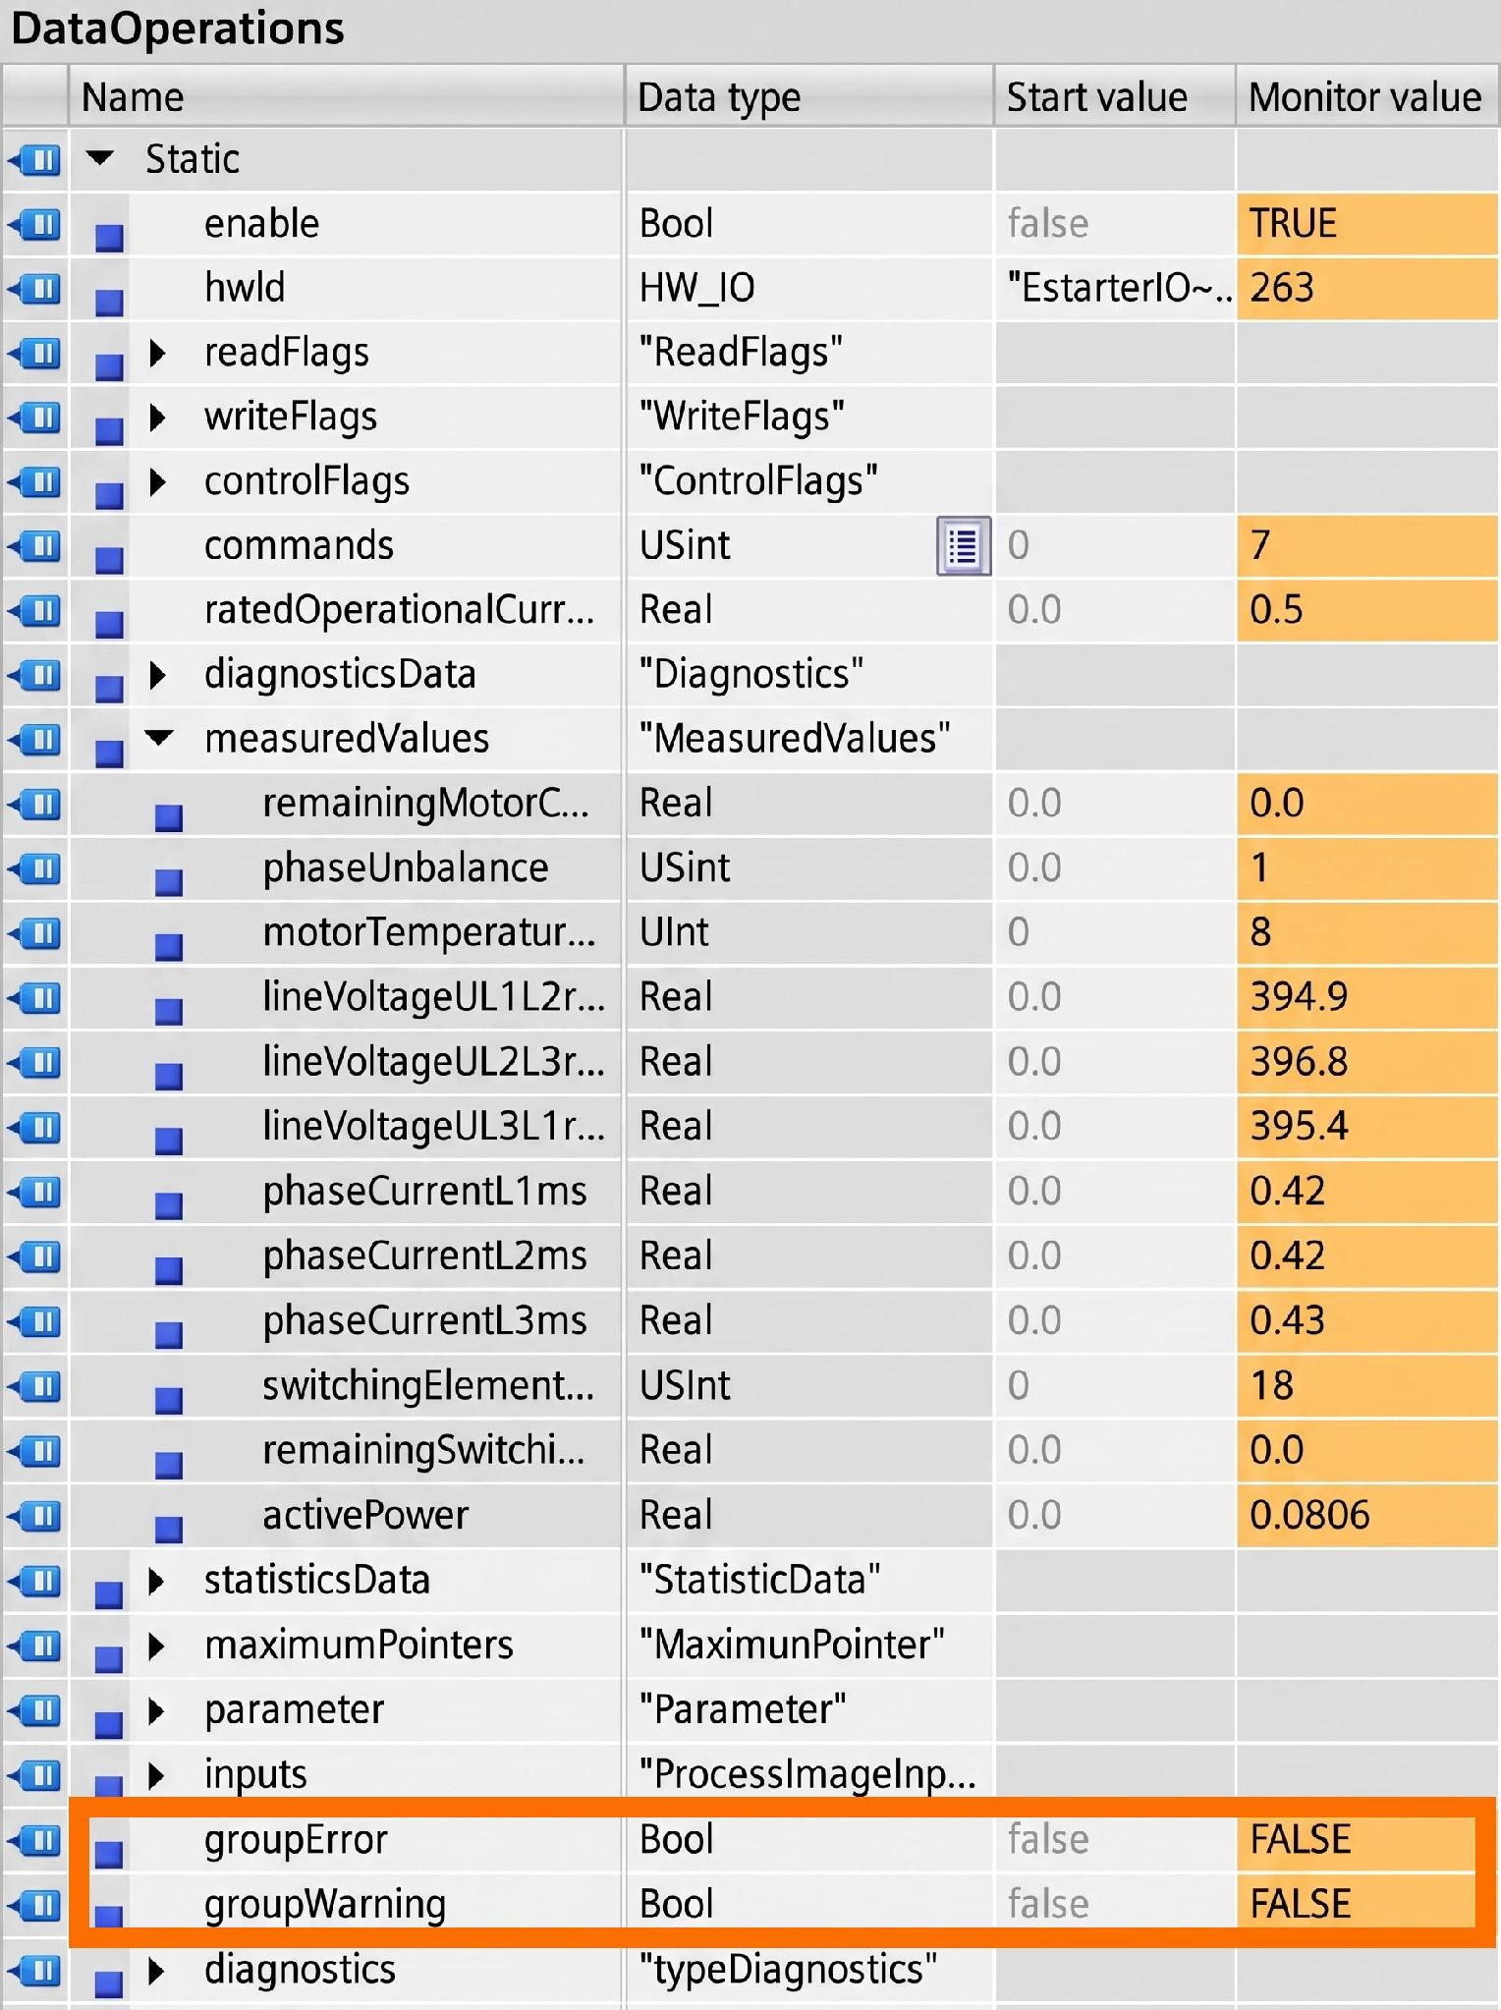
Task: Select monitor value 0.5 of ratedOperationalCurr...
Action: coord(1366,609)
